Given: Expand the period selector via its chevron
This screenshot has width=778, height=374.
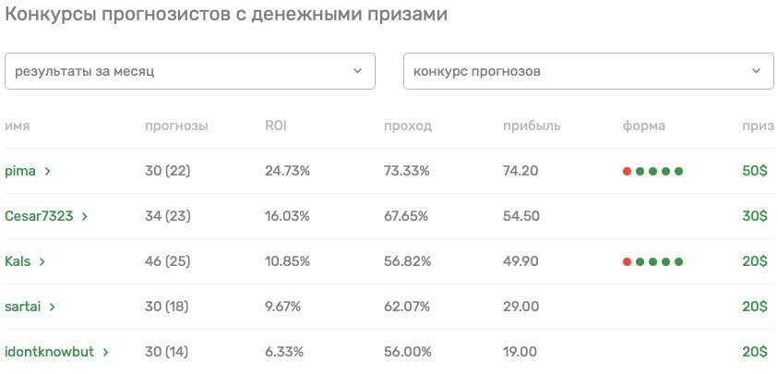Looking at the screenshot, I should pyautogui.click(x=357, y=71).
